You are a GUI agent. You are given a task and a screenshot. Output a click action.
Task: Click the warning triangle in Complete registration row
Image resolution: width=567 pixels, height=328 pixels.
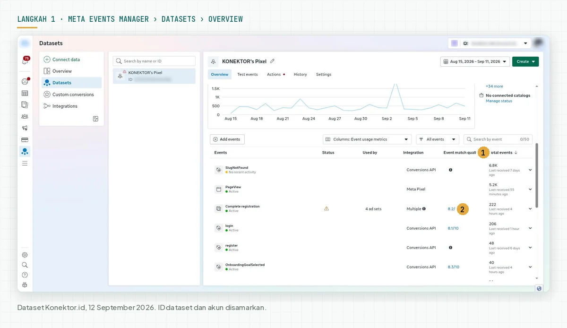pyautogui.click(x=326, y=208)
